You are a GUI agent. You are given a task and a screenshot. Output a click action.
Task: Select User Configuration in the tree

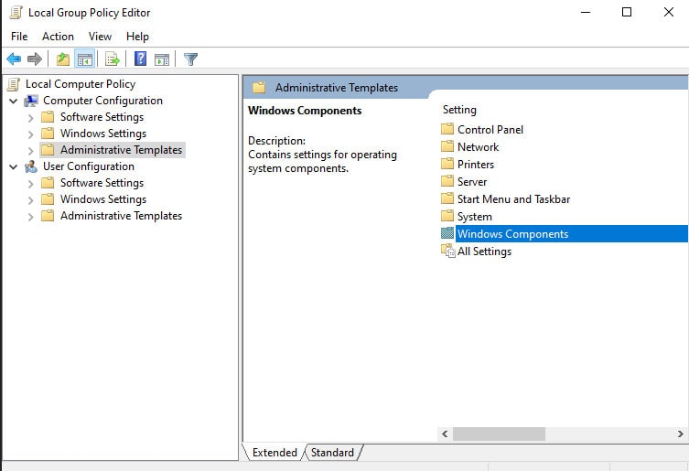(x=89, y=166)
